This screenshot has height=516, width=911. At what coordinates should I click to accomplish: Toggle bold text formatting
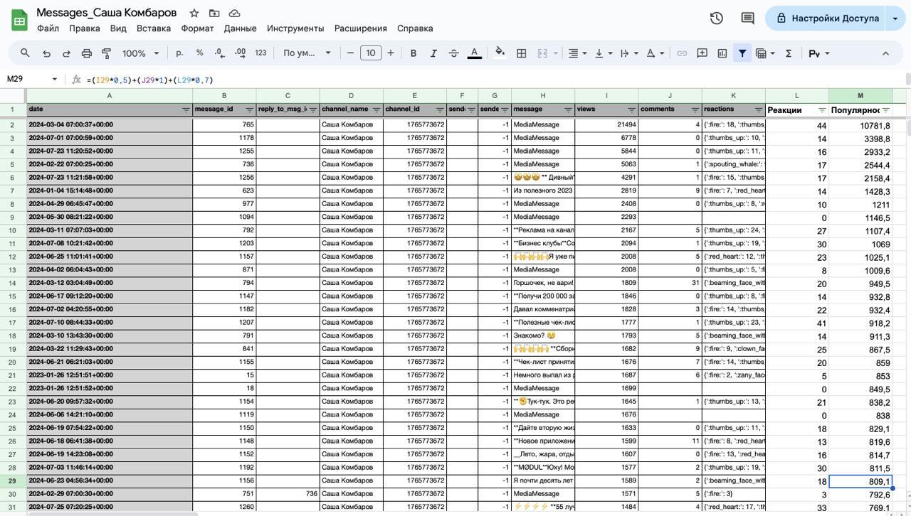[413, 53]
